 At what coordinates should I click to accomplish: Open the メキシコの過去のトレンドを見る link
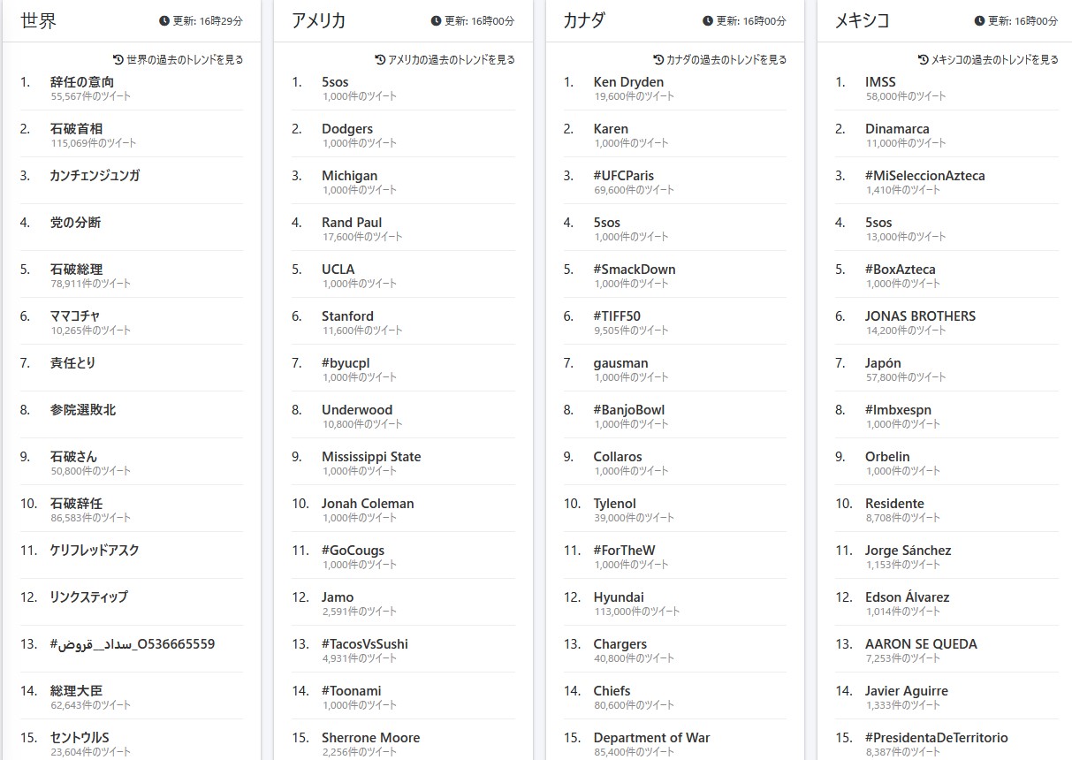[995, 59]
